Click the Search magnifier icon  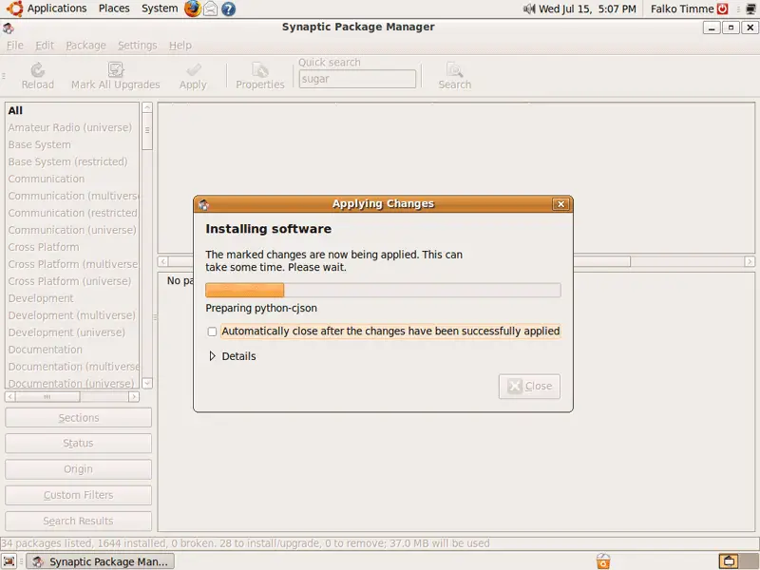[454, 70]
